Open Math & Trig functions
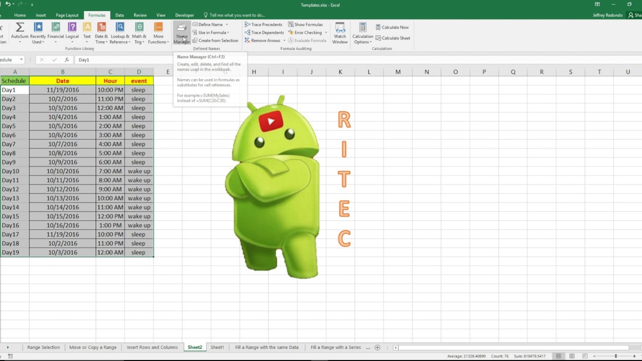 (139, 33)
